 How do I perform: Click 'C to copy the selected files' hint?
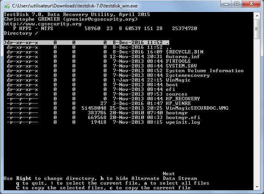(61, 188)
